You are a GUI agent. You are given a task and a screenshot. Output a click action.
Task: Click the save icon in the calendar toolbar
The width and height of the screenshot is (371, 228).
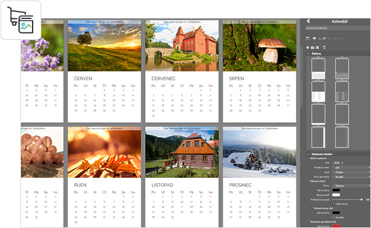tap(308, 38)
